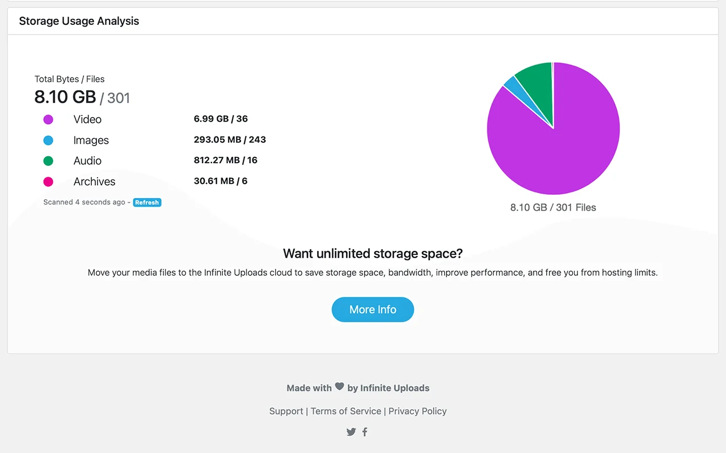Open the Privacy Policy link

pyautogui.click(x=417, y=411)
